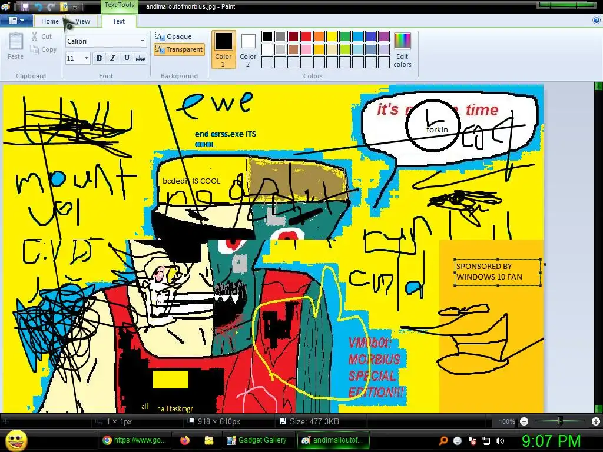Undo the last action

(38, 6)
